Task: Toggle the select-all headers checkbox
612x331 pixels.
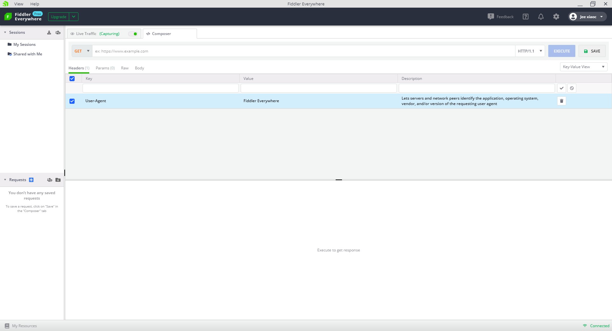Action: [72, 79]
